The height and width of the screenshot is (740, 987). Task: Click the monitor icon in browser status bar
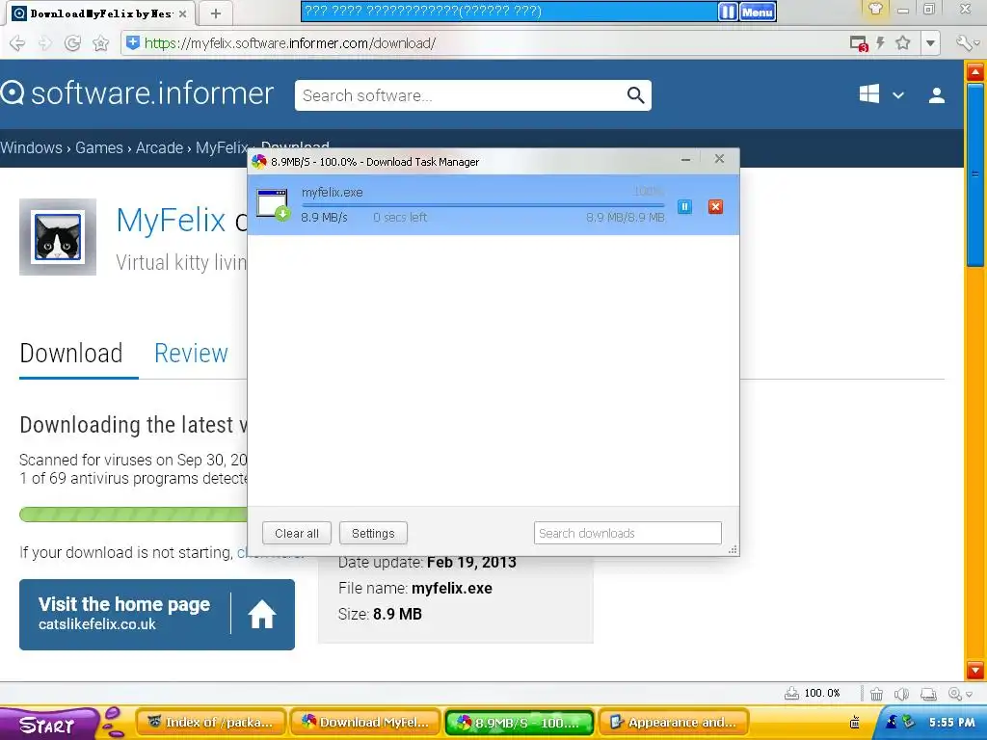coord(928,694)
